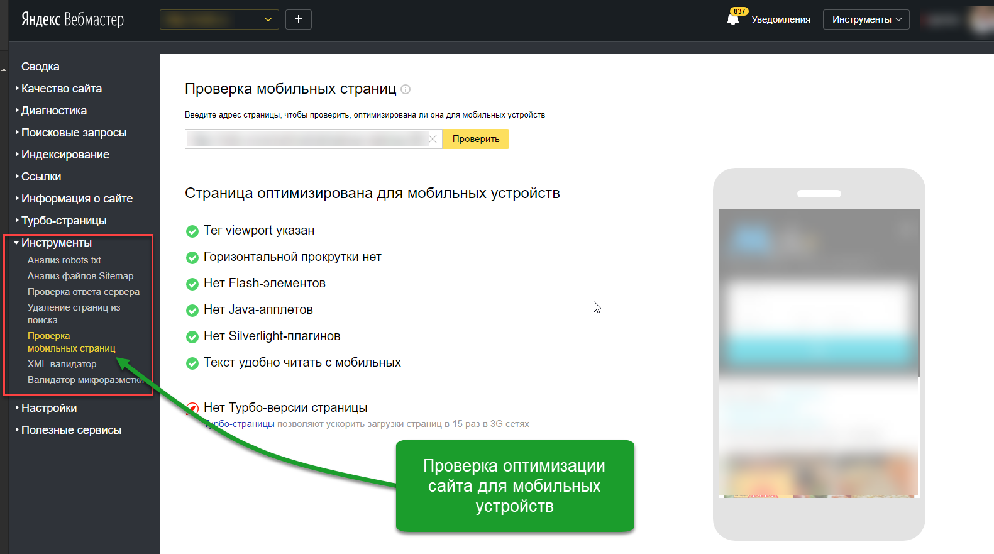Follow the 'Турбо-страницы' link in the hint text
The width and height of the screenshot is (994, 554).
(x=240, y=424)
